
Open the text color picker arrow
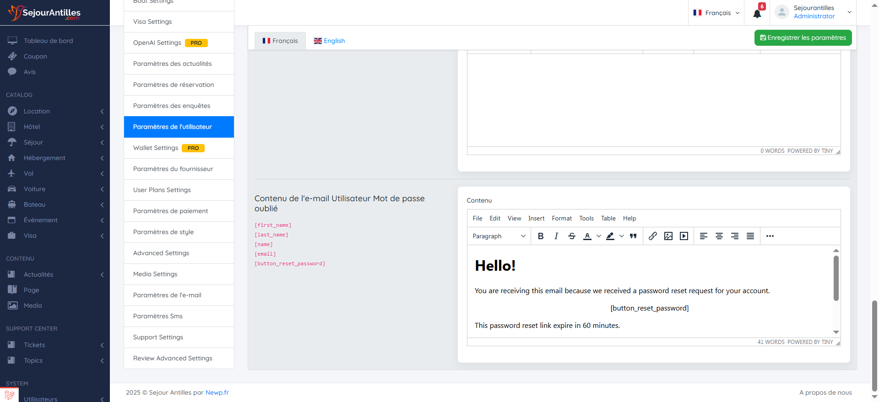pyautogui.click(x=599, y=236)
